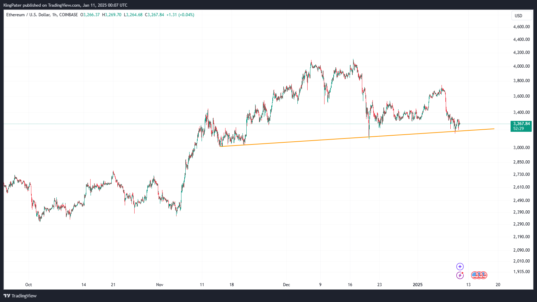
Task: Click the 20 date label on time axis
Action: point(498,285)
